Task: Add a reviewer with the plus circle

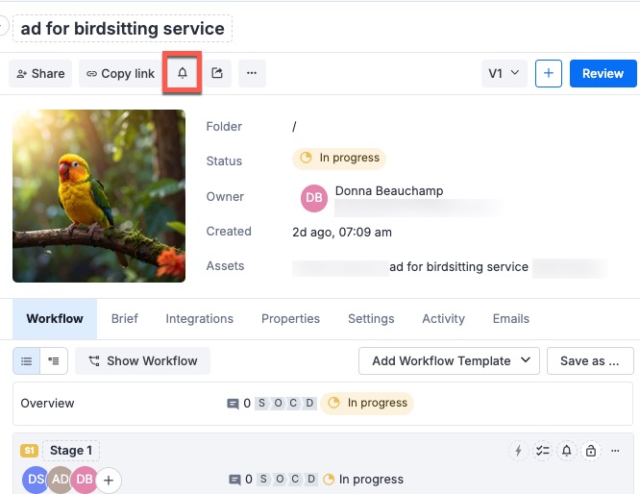Action: (109, 480)
